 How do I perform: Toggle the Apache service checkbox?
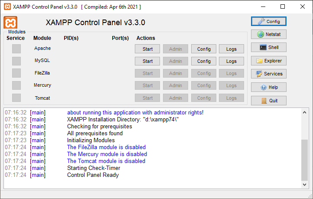pyautogui.click(x=16, y=49)
